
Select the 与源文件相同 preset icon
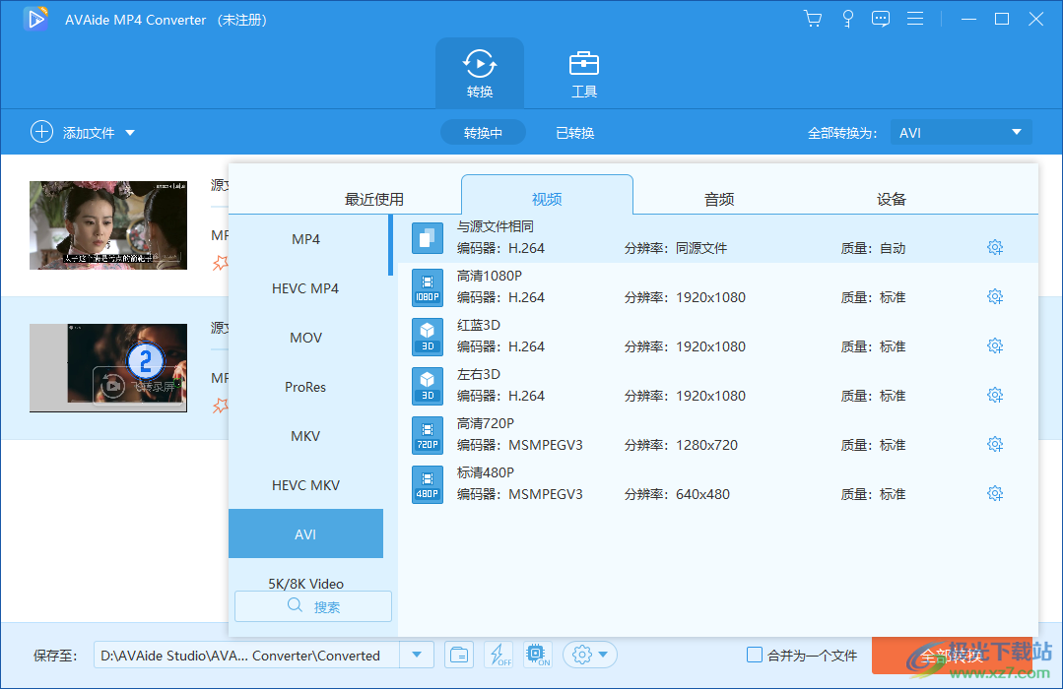coord(428,238)
